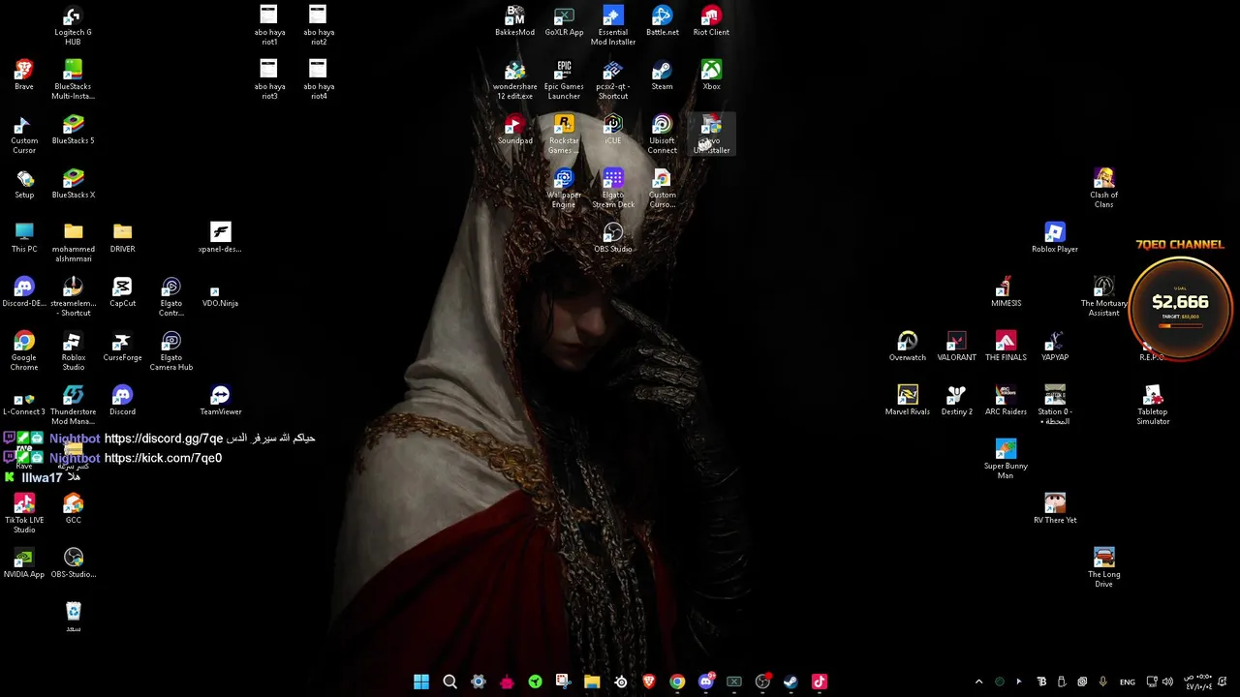Open Ubisoft Connect desktop icon
Screen dimensions: 1240x697
(663, 134)
